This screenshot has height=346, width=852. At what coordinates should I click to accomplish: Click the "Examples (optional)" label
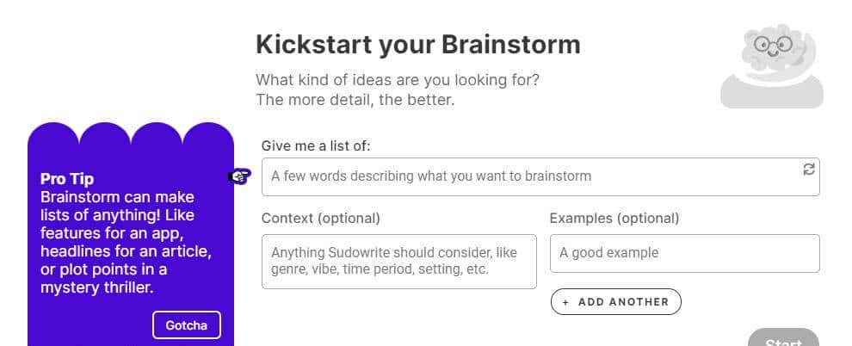point(614,218)
